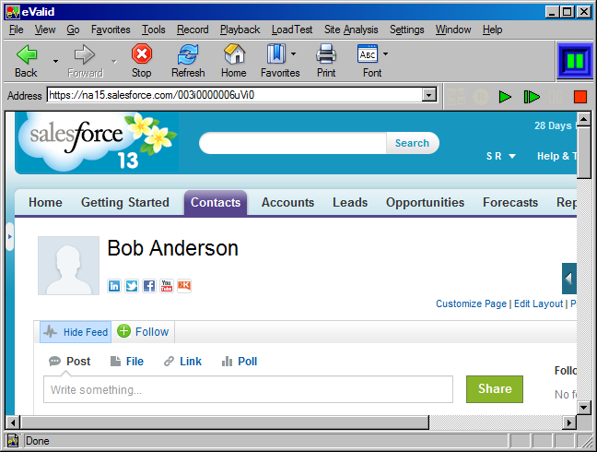Image resolution: width=597 pixels, height=452 pixels.
Task: Open the Favorites toolbar dropdown arrow
Action: coord(293,54)
